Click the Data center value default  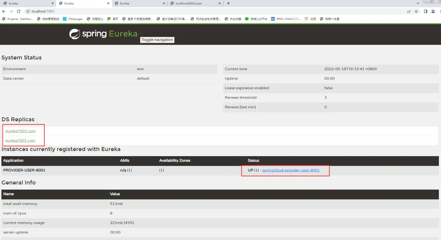(x=143, y=78)
